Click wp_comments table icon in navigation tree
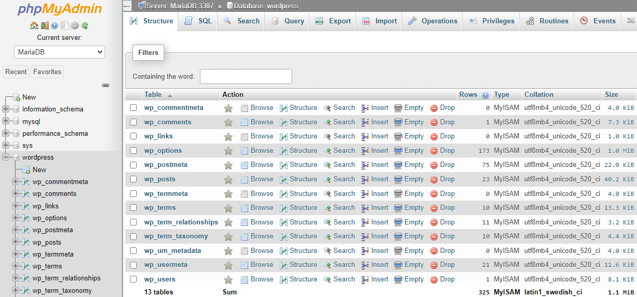 click(26, 194)
